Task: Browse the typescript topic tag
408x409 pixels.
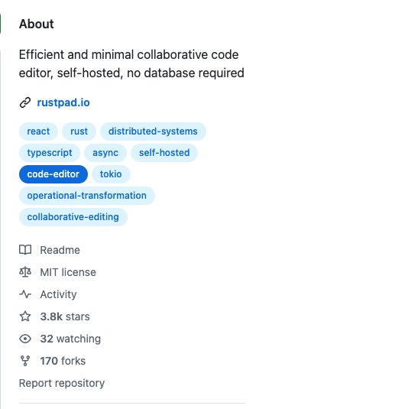Action: (50, 153)
